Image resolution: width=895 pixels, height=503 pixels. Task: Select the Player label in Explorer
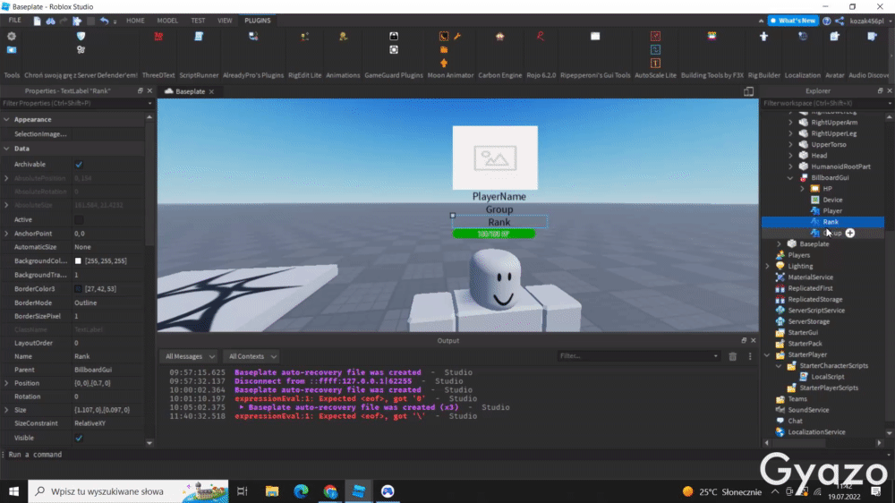pyautogui.click(x=831, y=210)
